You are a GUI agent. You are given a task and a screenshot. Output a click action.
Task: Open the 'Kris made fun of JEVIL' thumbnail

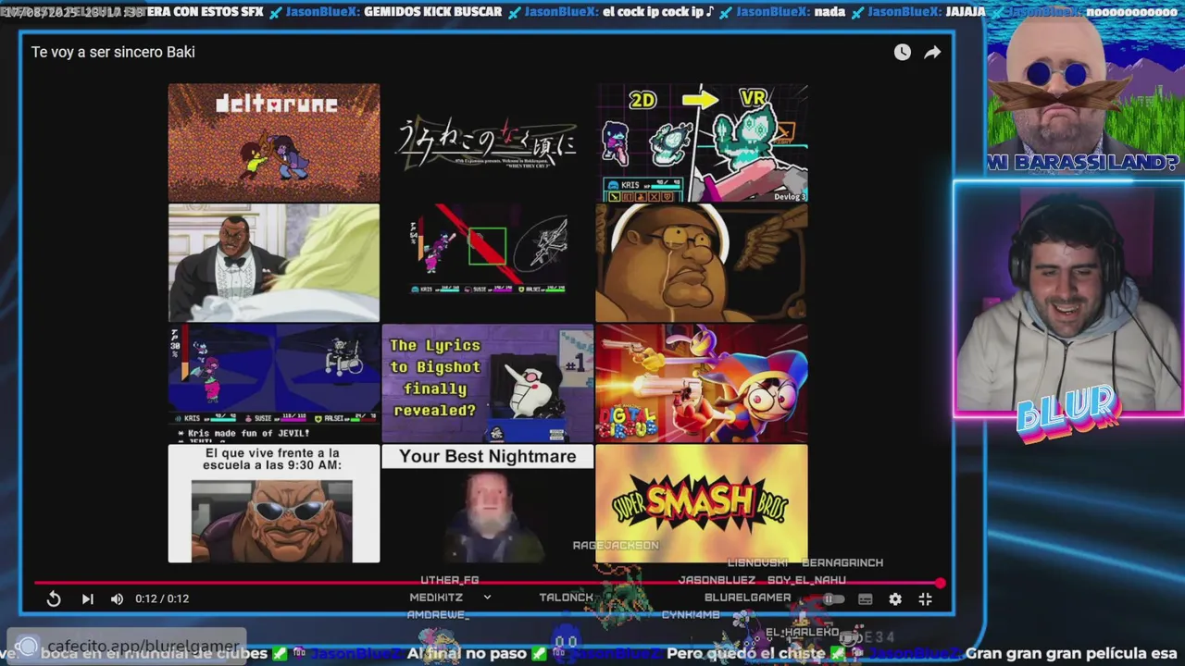click(x=274, y=383)
